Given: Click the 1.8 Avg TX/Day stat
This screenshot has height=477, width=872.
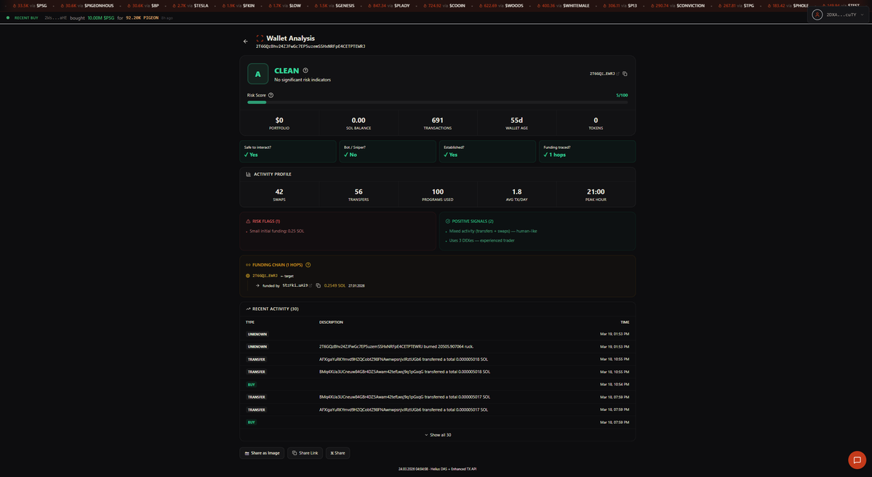Looking at the screenshot, I should click(x=516, y=195).
